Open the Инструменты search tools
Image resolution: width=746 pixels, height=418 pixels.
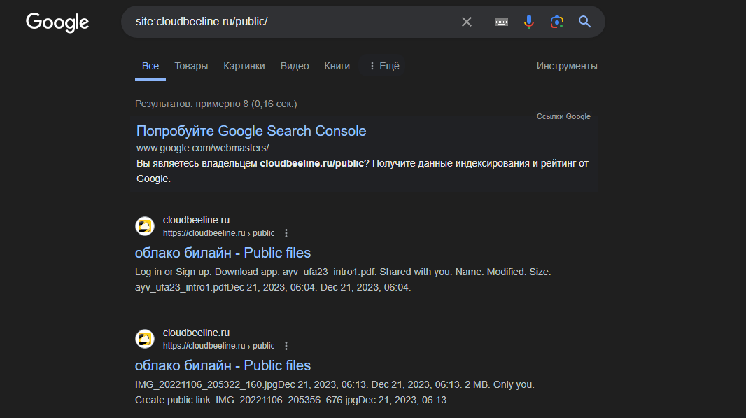click(567, 67)
